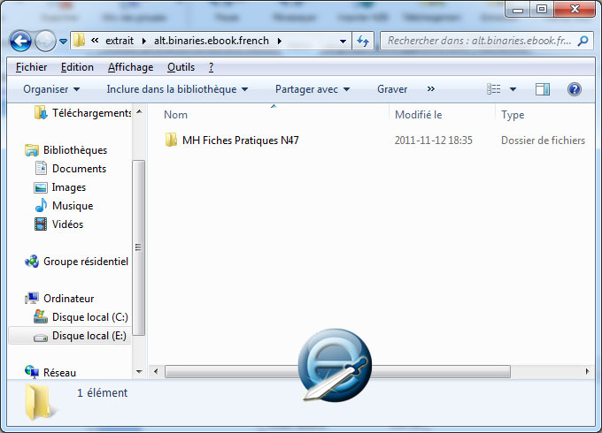Click the Ordinateur computer icon

click(32, 298)
